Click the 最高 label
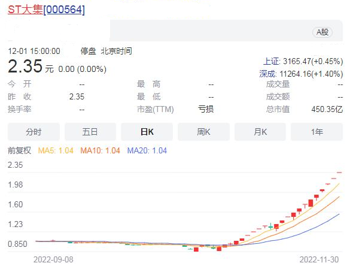 click(x=148, y=84)
